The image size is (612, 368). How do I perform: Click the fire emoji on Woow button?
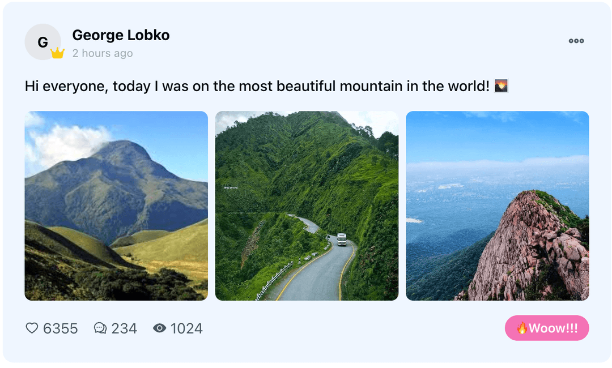click(522, 328)
